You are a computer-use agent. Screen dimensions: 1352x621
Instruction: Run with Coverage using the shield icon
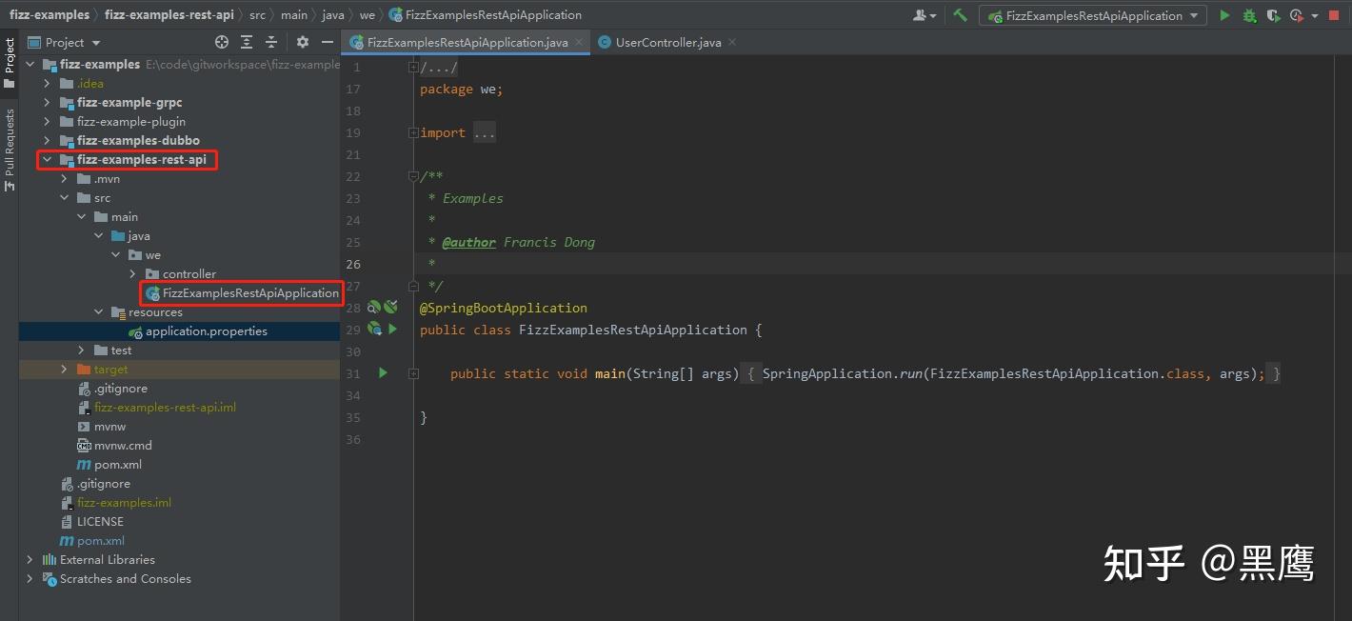(x=1273, y=15)
